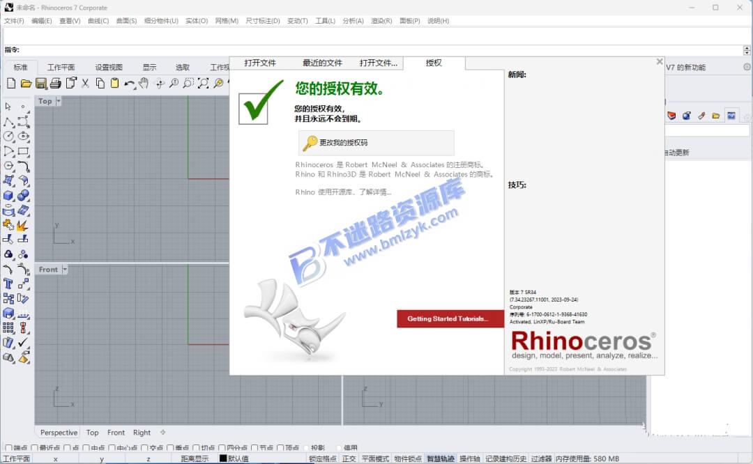Switch to the 最近的文件 splash tab
The image size is (753, 464).
tap(322, 63)
